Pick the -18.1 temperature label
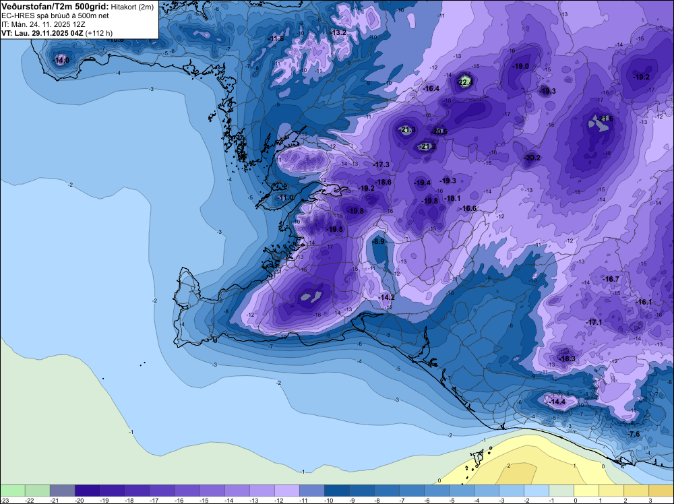Viewport: 674px width, 504px height. click(x=452, y=198)
